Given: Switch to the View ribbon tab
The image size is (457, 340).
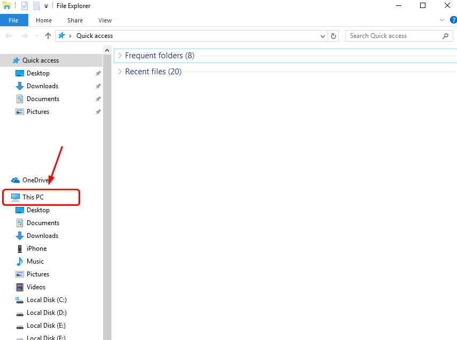Looking at the screenshot, I should coord(105,20).
